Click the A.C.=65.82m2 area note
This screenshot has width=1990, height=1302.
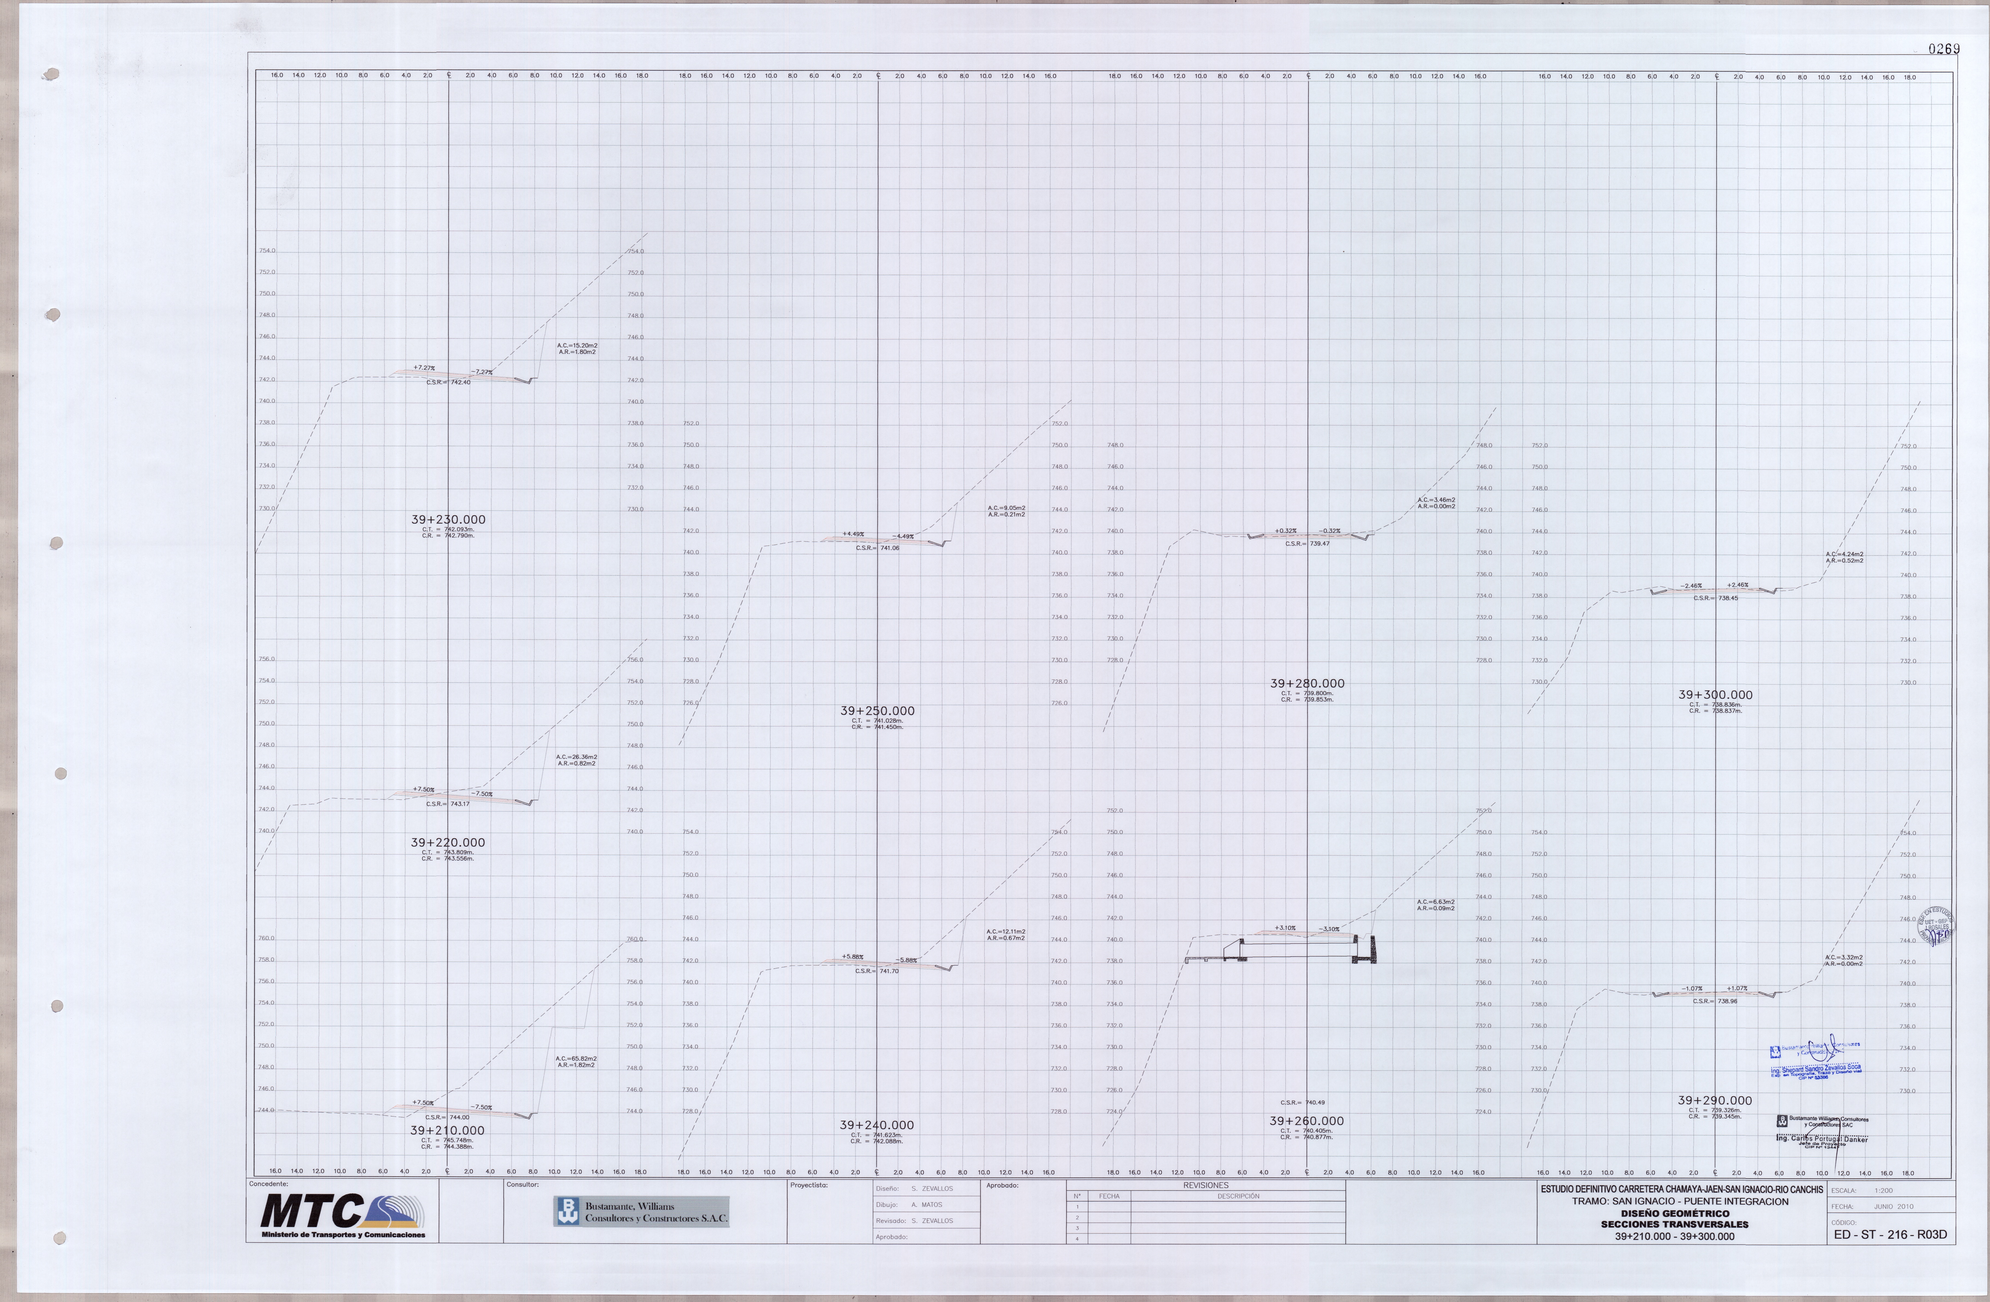pos(576,1059)
